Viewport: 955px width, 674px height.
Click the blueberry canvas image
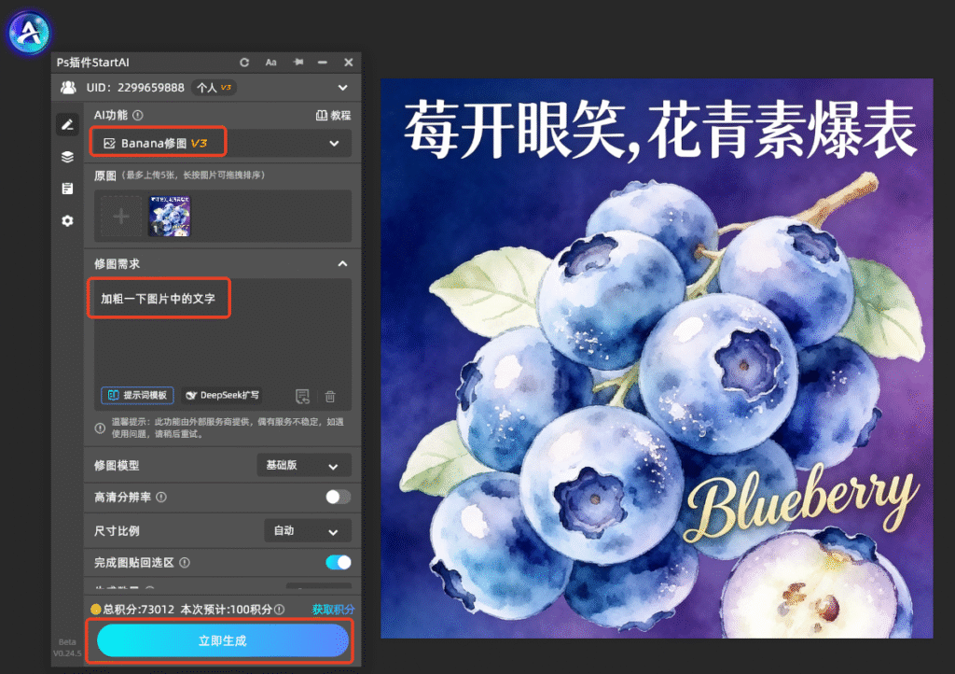pos(657,358)
